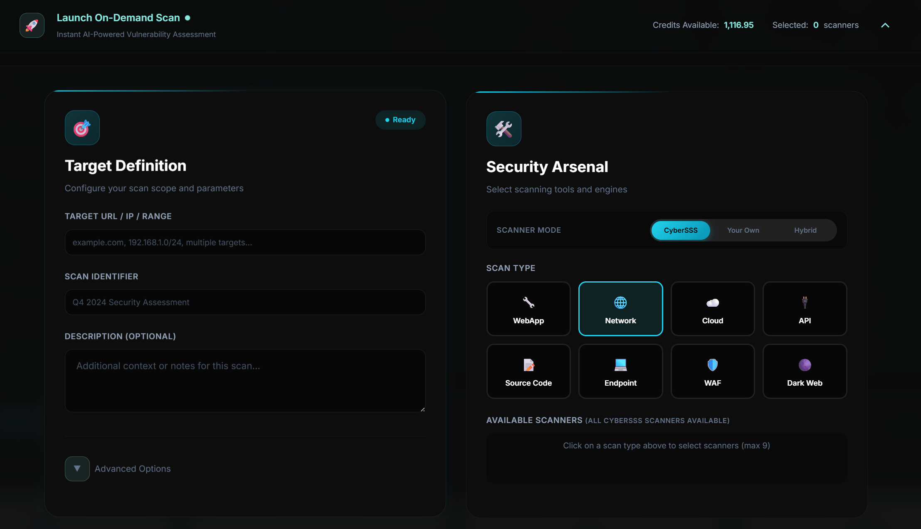Switch scanner mode to Your Own
This screenshot has width=921, height=529.
[743, 230]
